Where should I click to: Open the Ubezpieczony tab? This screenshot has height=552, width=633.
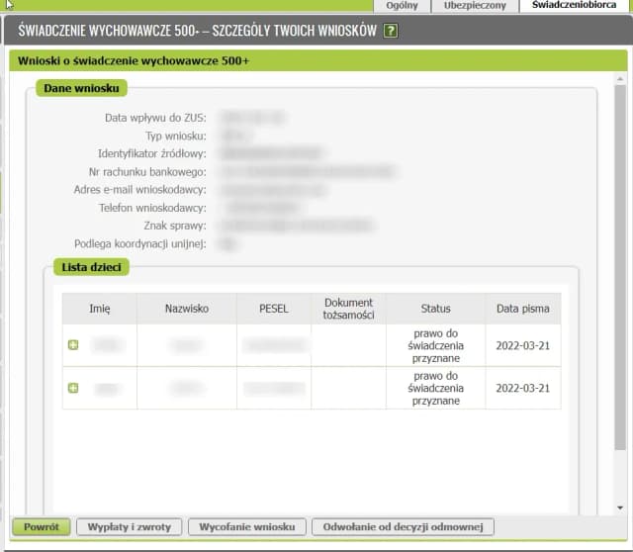click(475, 6)
